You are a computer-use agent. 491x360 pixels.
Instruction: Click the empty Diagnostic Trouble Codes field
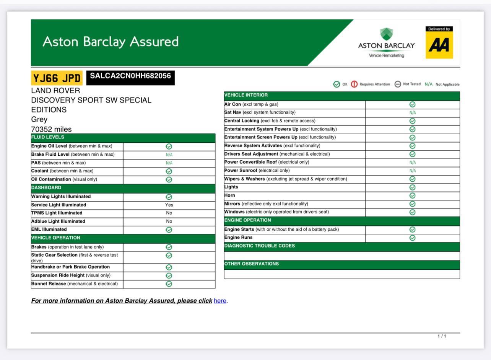(x=342, y=256)
